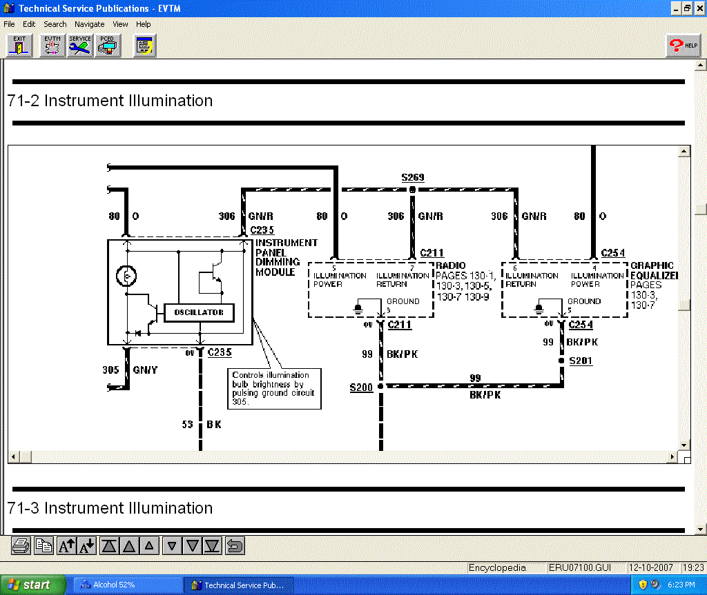Image resolution: width=707 pixels, height=595 pixels.
Task: Open the Search menu
Action: click(x=55, y=24)
